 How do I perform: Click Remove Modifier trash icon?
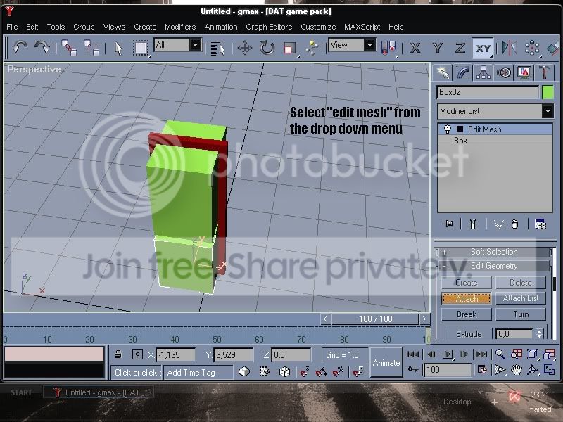click(x=514, y=224)
